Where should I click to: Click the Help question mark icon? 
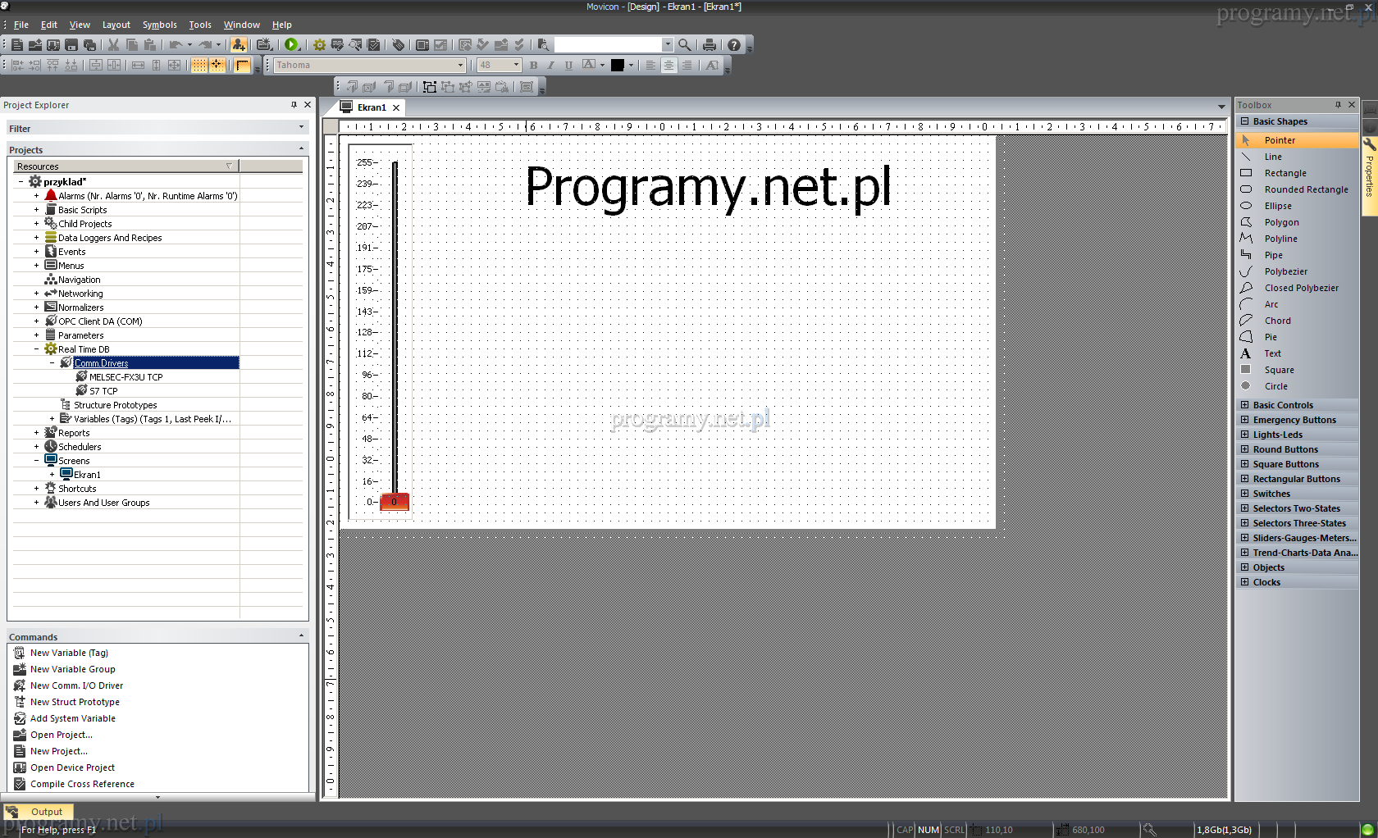[x=734, y=45]
